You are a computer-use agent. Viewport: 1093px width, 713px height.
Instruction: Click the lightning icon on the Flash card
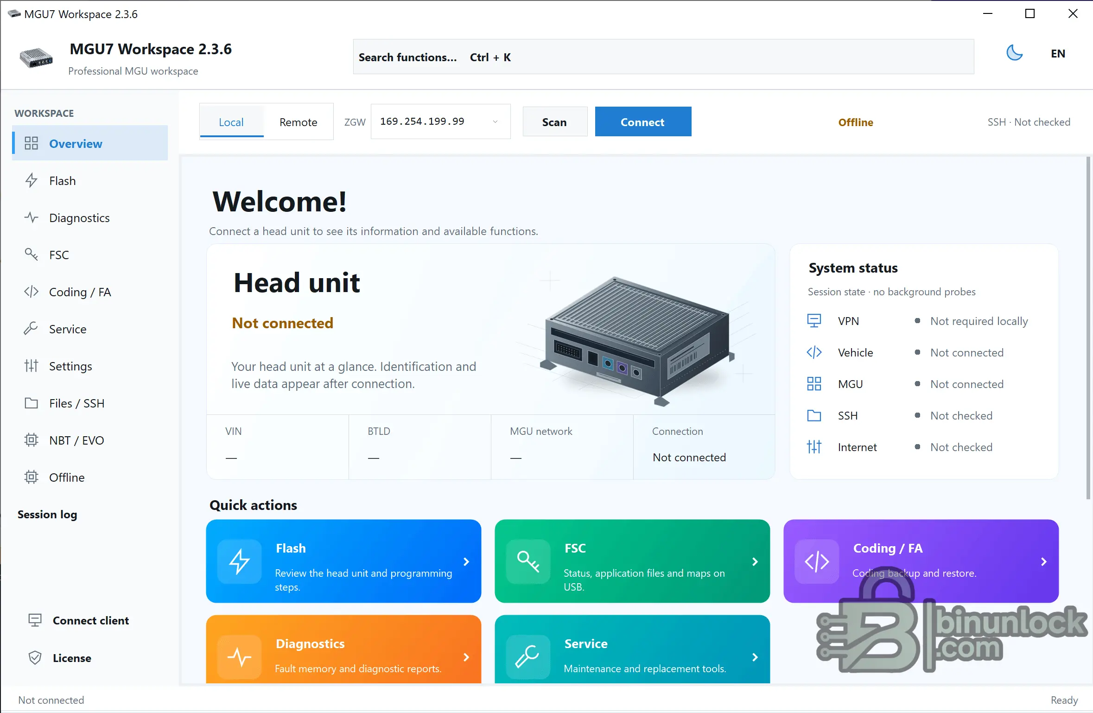[240, 561]
